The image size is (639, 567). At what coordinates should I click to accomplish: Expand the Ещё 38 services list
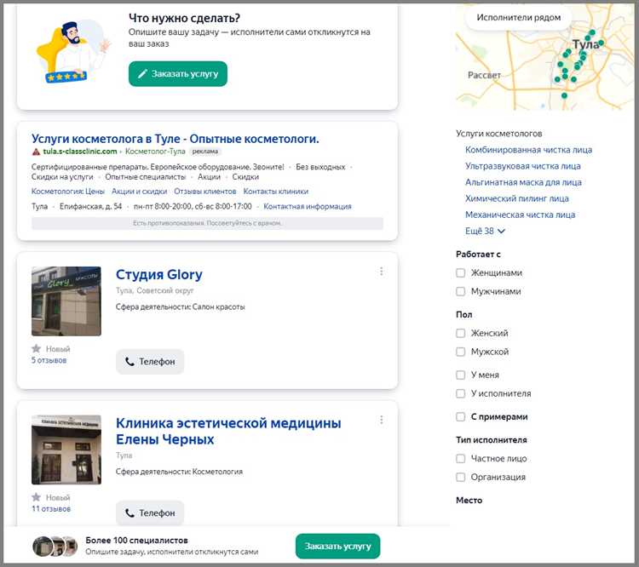(485, 231)
